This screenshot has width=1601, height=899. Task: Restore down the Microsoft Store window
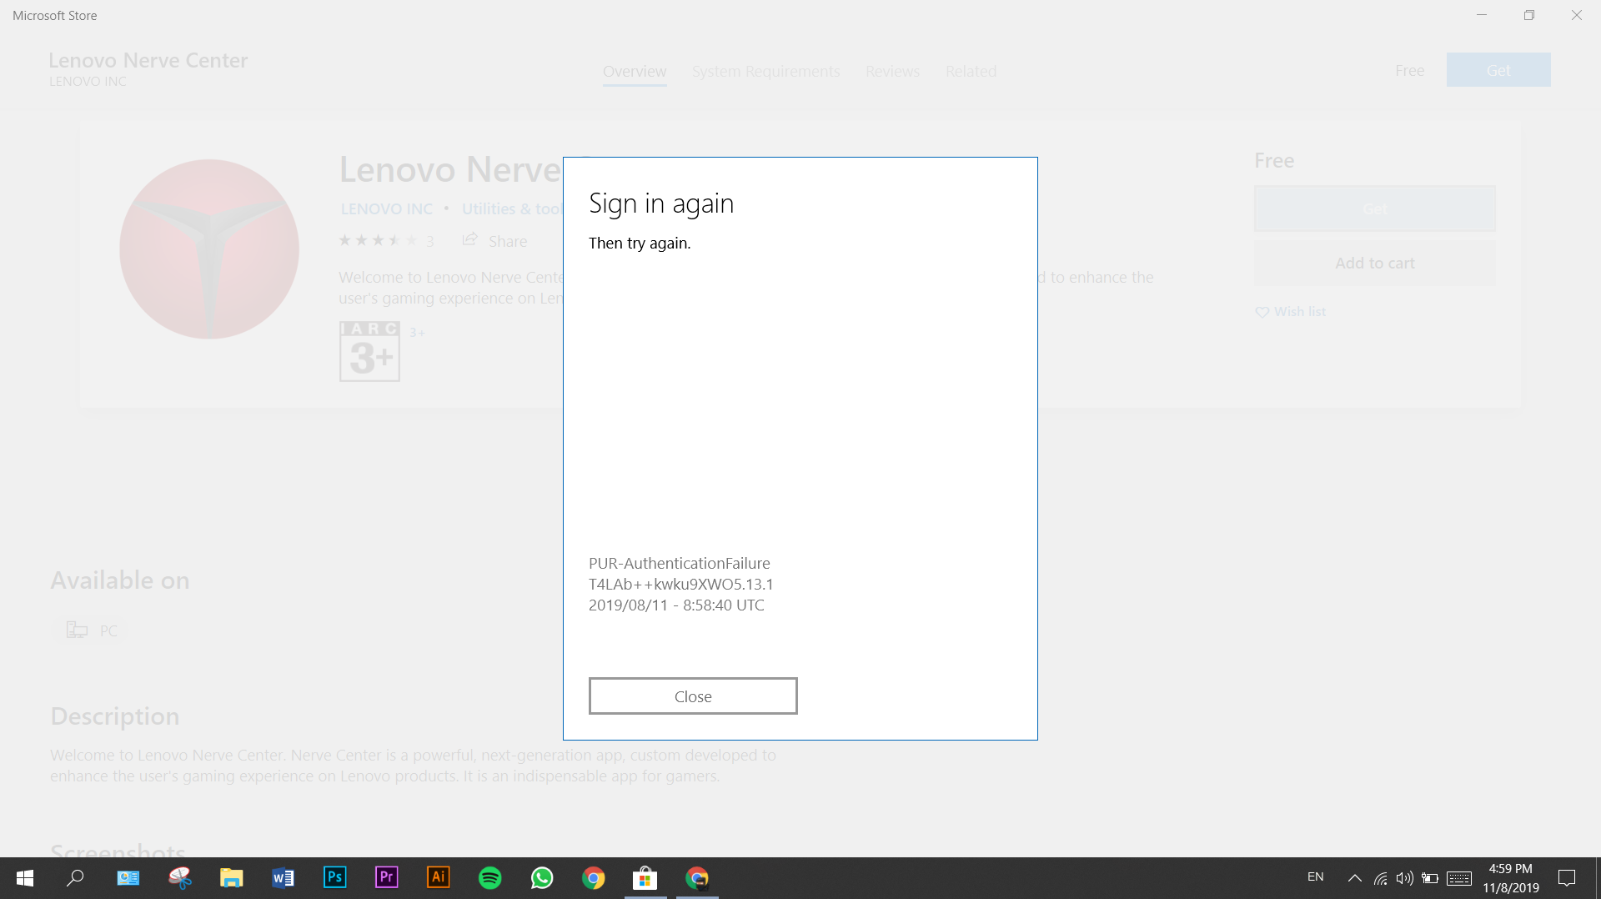pos(1529,15)
